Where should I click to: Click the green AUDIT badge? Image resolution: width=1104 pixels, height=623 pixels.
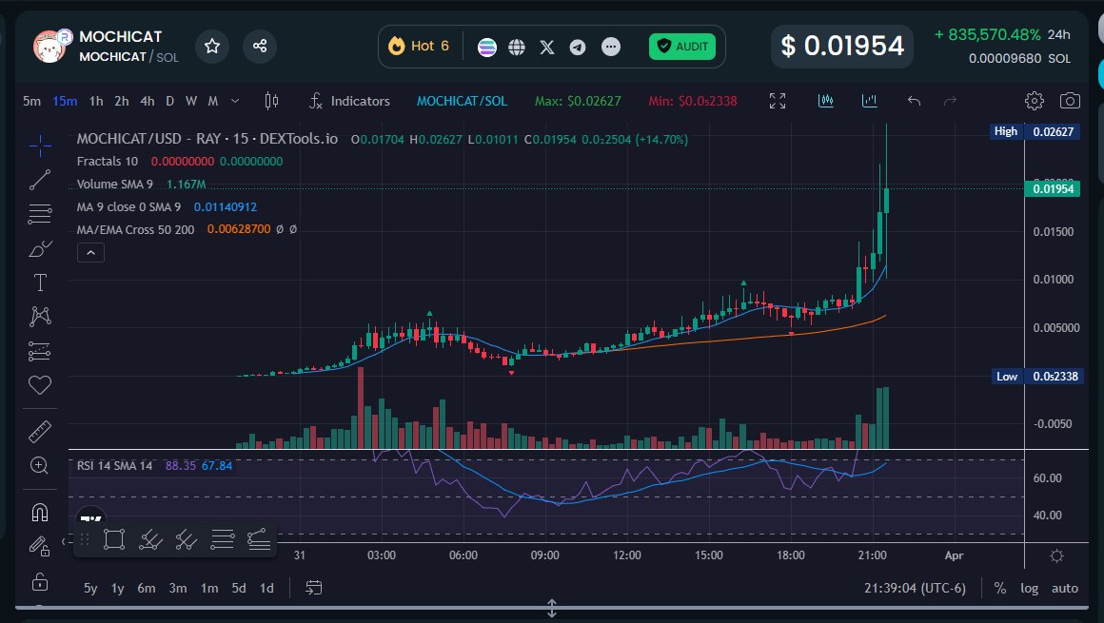click(x=681, y=47)
